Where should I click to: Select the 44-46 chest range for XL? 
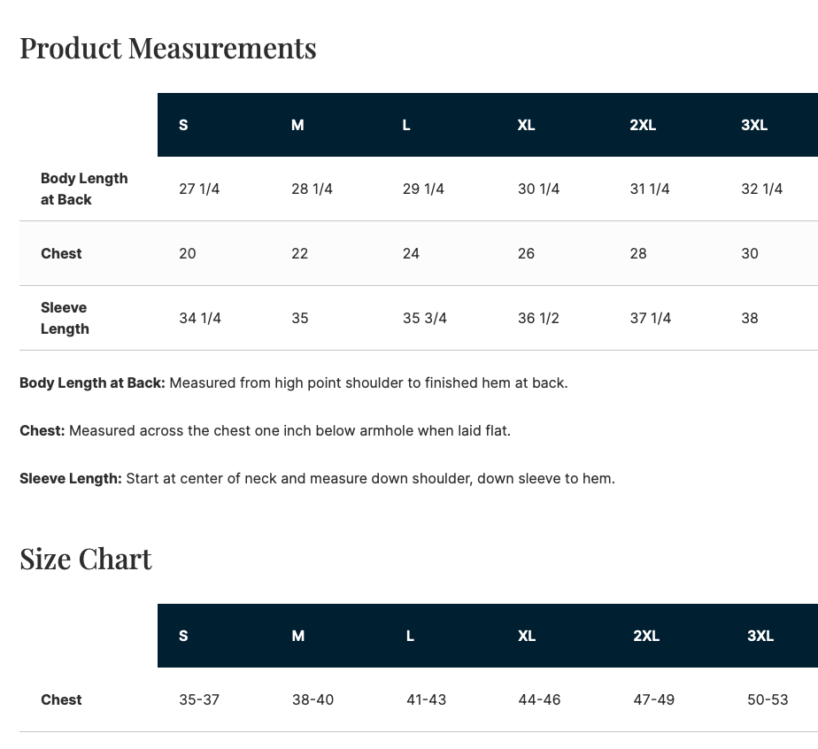click(x=539, y=699)
